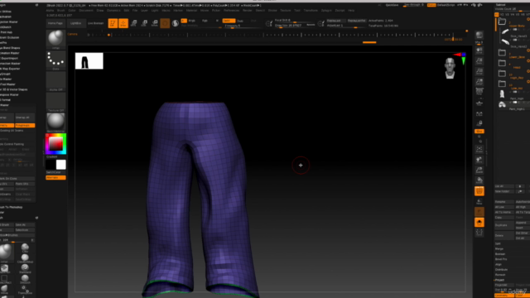The image size is (530, 298).
Task: Select the white secondary color swatch
Action: [x=60, y=165]
